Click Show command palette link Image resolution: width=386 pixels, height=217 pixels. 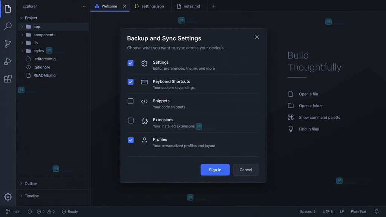320,118
